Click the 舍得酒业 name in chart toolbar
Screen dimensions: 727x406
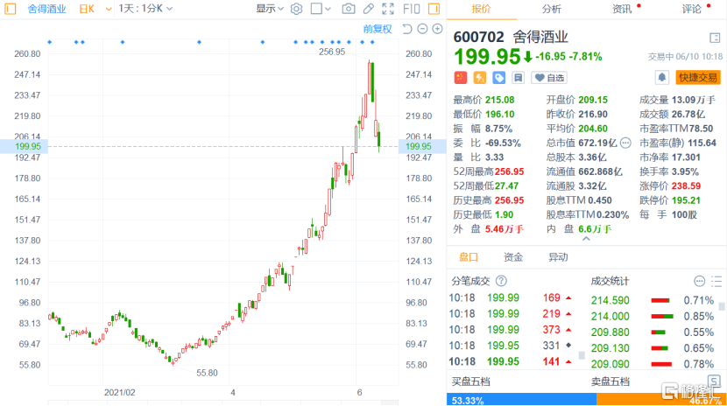(x=46, y=9)
